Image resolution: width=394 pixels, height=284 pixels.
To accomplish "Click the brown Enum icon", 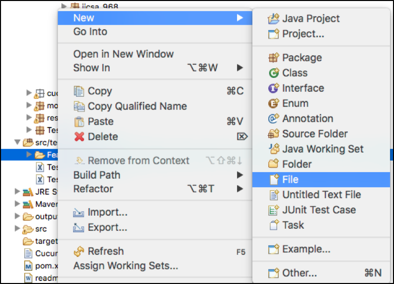I will 273,103.
